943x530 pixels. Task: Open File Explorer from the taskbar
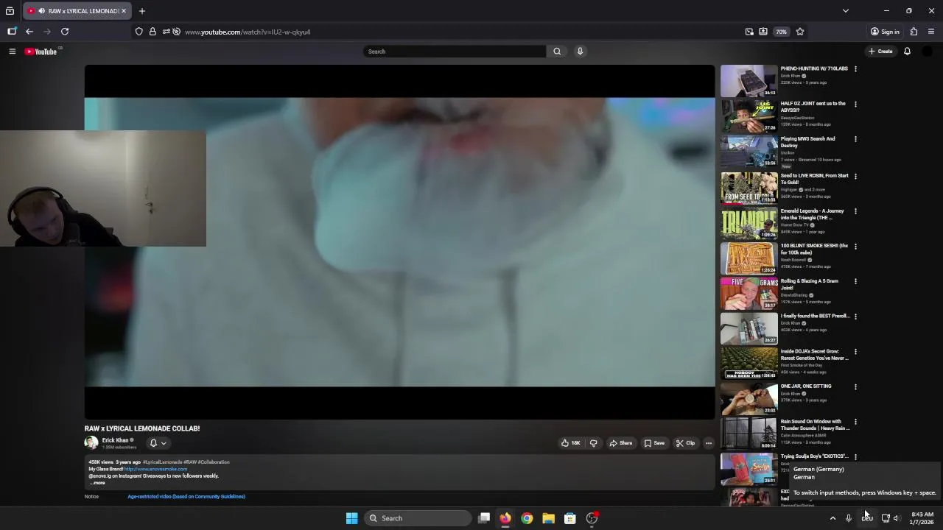548,518
